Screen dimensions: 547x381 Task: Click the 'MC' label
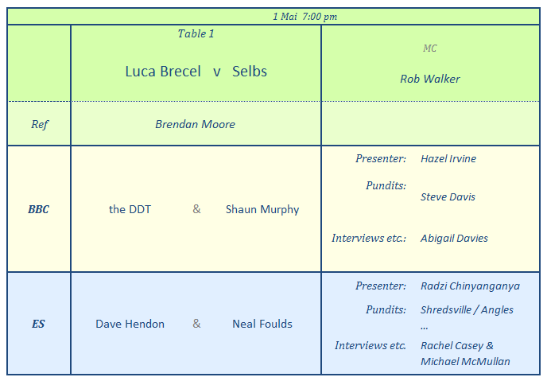tap(429, 49)
